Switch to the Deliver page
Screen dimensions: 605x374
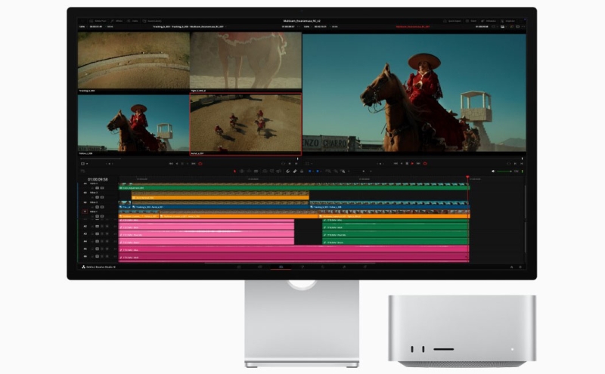click(365, 267)
